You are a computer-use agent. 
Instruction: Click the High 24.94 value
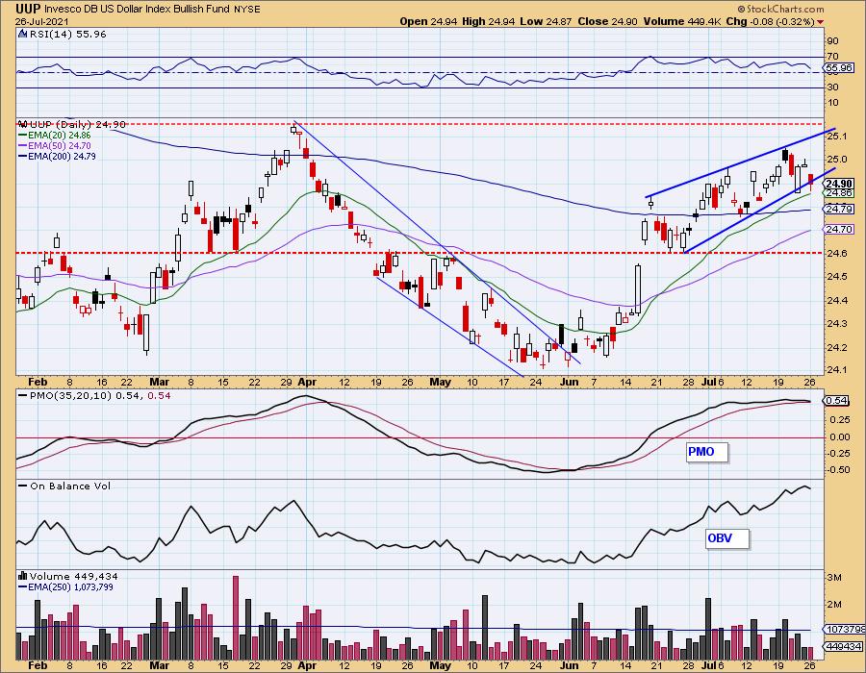click(x=489, y=21)
